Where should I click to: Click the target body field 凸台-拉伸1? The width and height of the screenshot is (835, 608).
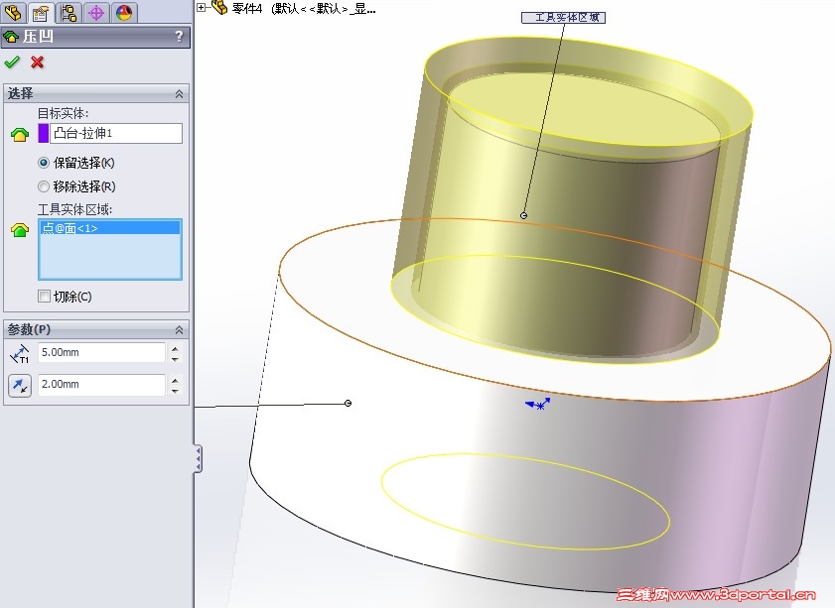click(x=116, y=133)
